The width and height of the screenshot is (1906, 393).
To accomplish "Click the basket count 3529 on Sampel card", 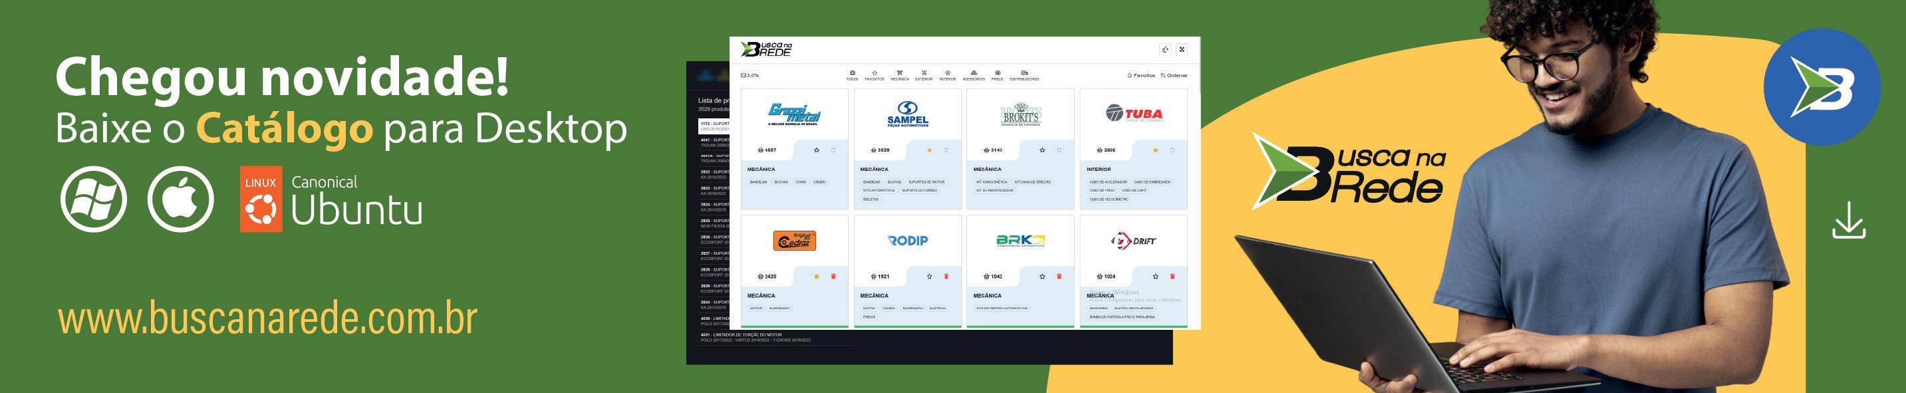I will [880, 150].
